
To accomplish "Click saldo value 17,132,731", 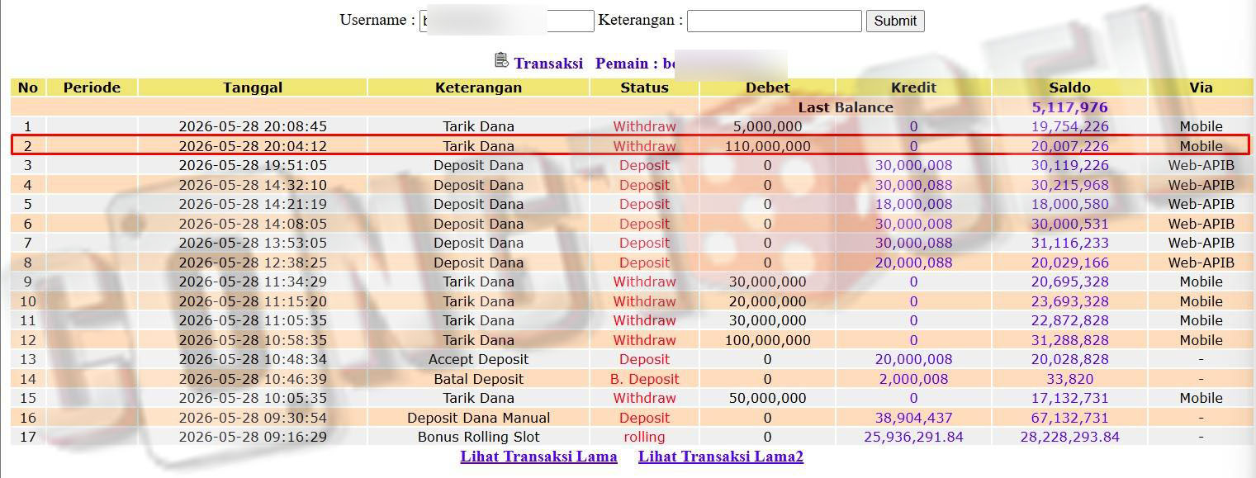I will coord(1069,398).
